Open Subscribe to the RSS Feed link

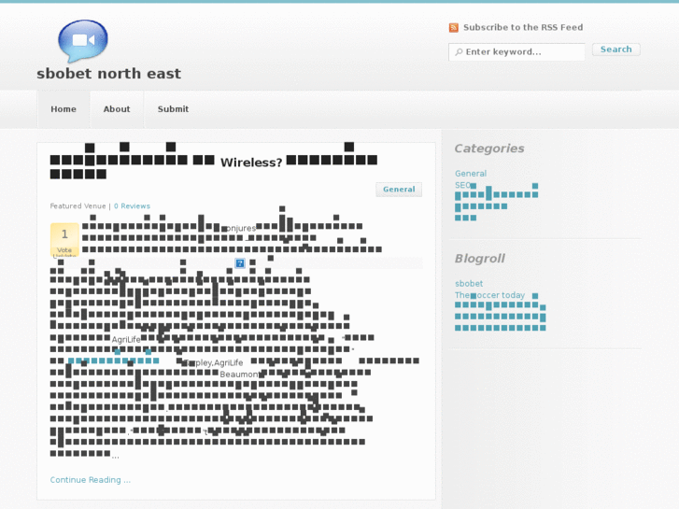(523, 27)
